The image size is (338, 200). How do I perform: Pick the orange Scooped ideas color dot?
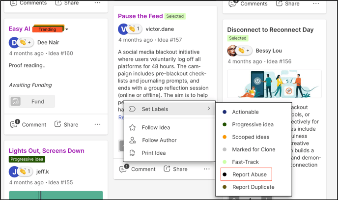pos(225,137)
